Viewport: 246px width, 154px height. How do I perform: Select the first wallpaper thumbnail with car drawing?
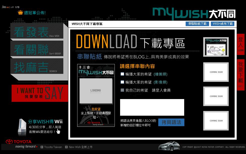216,47
